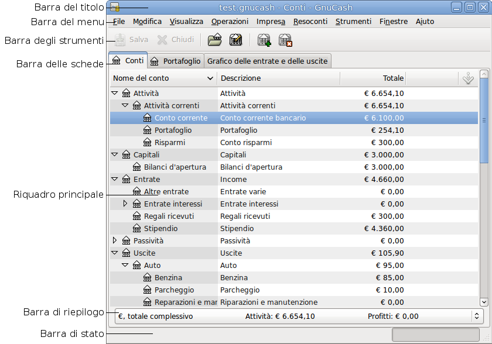Click the Profitti: € 0,00 summary text
This screenshot has width=492, height=344.
click(393, 317)
